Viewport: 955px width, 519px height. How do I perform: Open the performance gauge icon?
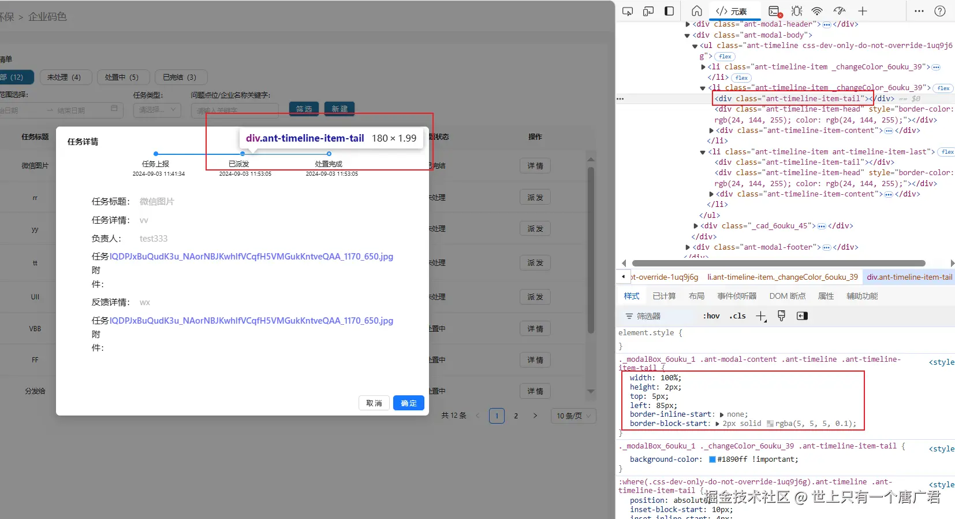[840, 11]
